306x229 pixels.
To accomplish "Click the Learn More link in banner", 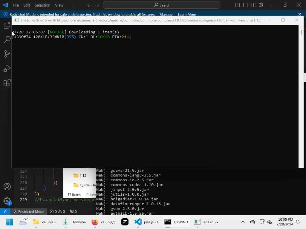I will (187, 14).
